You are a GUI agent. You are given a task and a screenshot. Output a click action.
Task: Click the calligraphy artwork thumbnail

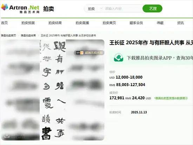pyautogui.click(x=53, y=90)
